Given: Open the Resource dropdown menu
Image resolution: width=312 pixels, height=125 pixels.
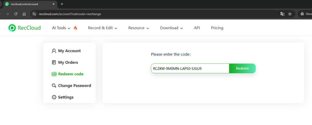Looking at the screenshot, I should pos(139,28).
